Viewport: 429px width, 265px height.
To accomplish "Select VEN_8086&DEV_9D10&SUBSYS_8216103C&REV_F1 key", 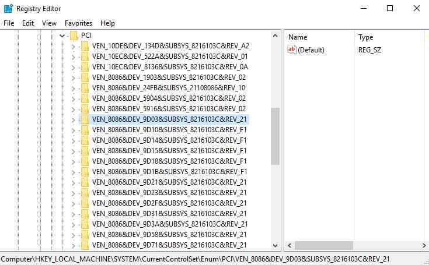I will (x=169, y=130).
